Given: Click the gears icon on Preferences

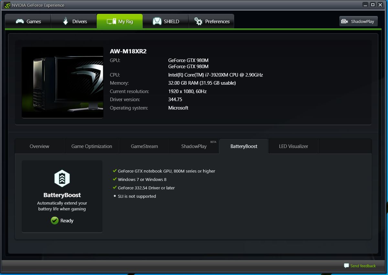Looking at the screenshot, I should pyautogui.click(x=198, y=21).
